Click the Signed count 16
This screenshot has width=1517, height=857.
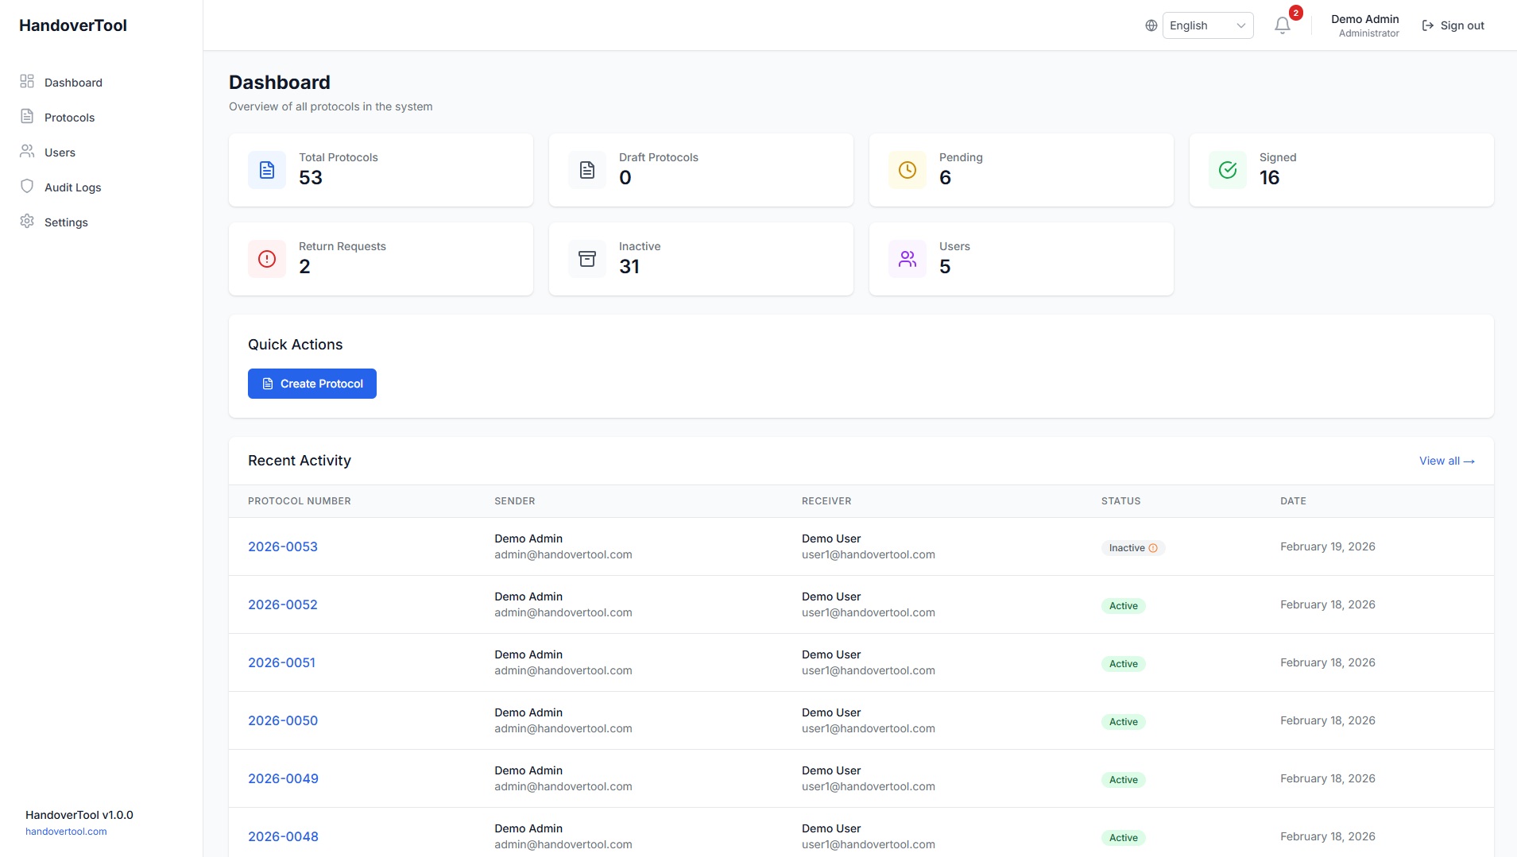[1269, 178]
